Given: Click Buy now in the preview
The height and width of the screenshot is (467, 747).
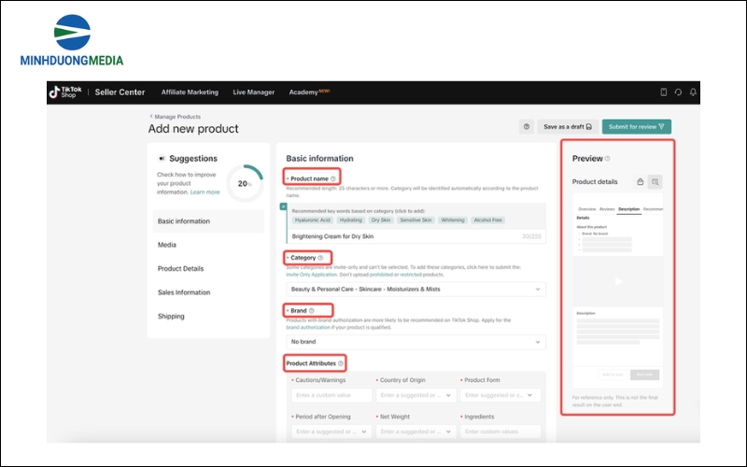Looking at the screenshot, I should pyautogui.click(x=644, y=375).
